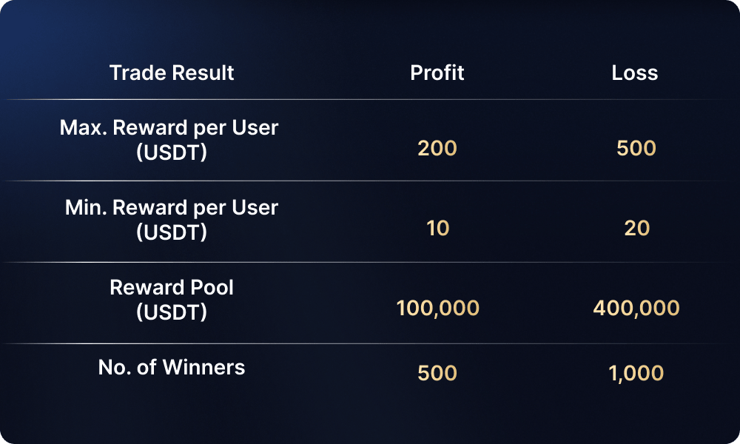Click the Trade Result column header
The width and height of the screenshot is (740, 444).
pos(172,73)
